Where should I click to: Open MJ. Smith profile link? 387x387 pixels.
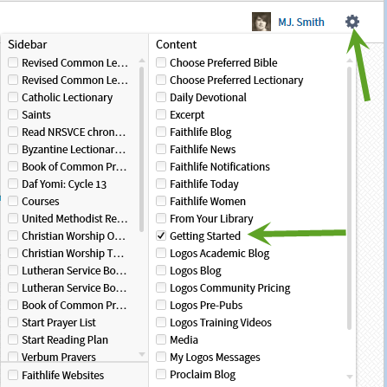point(301,22)
